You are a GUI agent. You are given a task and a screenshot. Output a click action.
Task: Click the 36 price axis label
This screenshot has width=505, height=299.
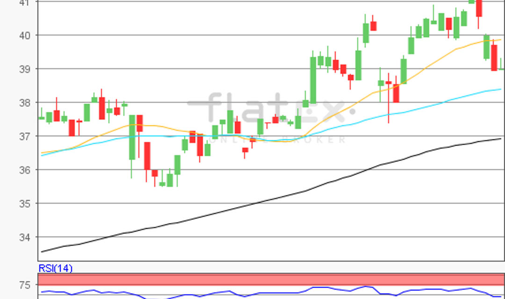click(25, 170)
